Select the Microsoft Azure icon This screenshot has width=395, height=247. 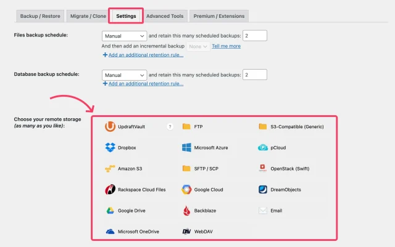click(186, 148)
